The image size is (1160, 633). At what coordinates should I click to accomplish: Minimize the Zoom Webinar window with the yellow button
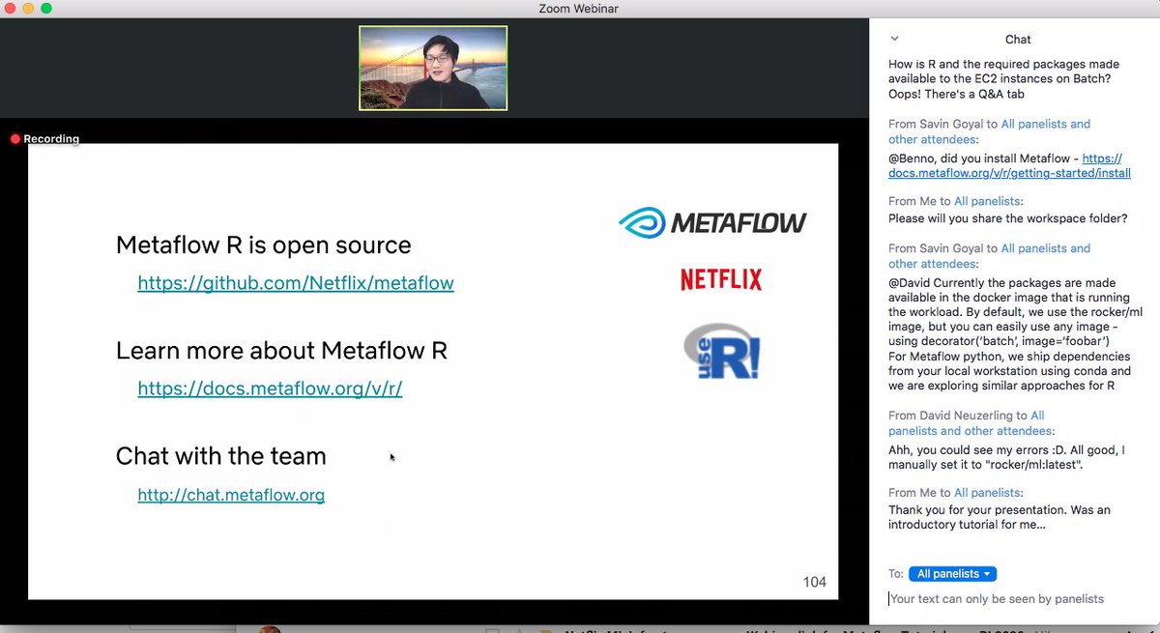click(x=28, y=9)
